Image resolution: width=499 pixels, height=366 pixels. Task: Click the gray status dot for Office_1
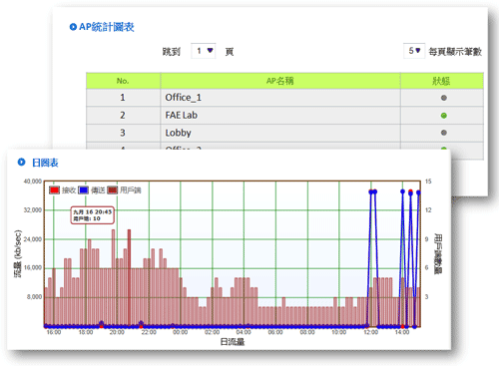tap(444, 98)
